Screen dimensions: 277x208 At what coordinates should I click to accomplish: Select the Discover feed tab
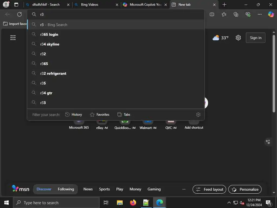pyautogui.click(x=44, y=189)
